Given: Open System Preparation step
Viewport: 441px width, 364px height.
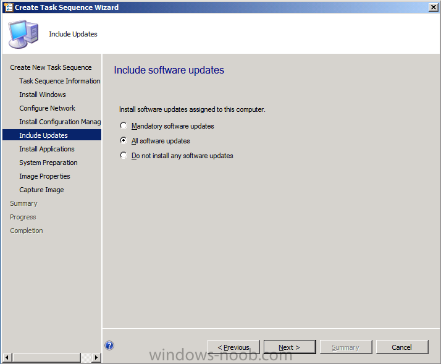Looking at the screenshot, I should [x=48, y=163].
